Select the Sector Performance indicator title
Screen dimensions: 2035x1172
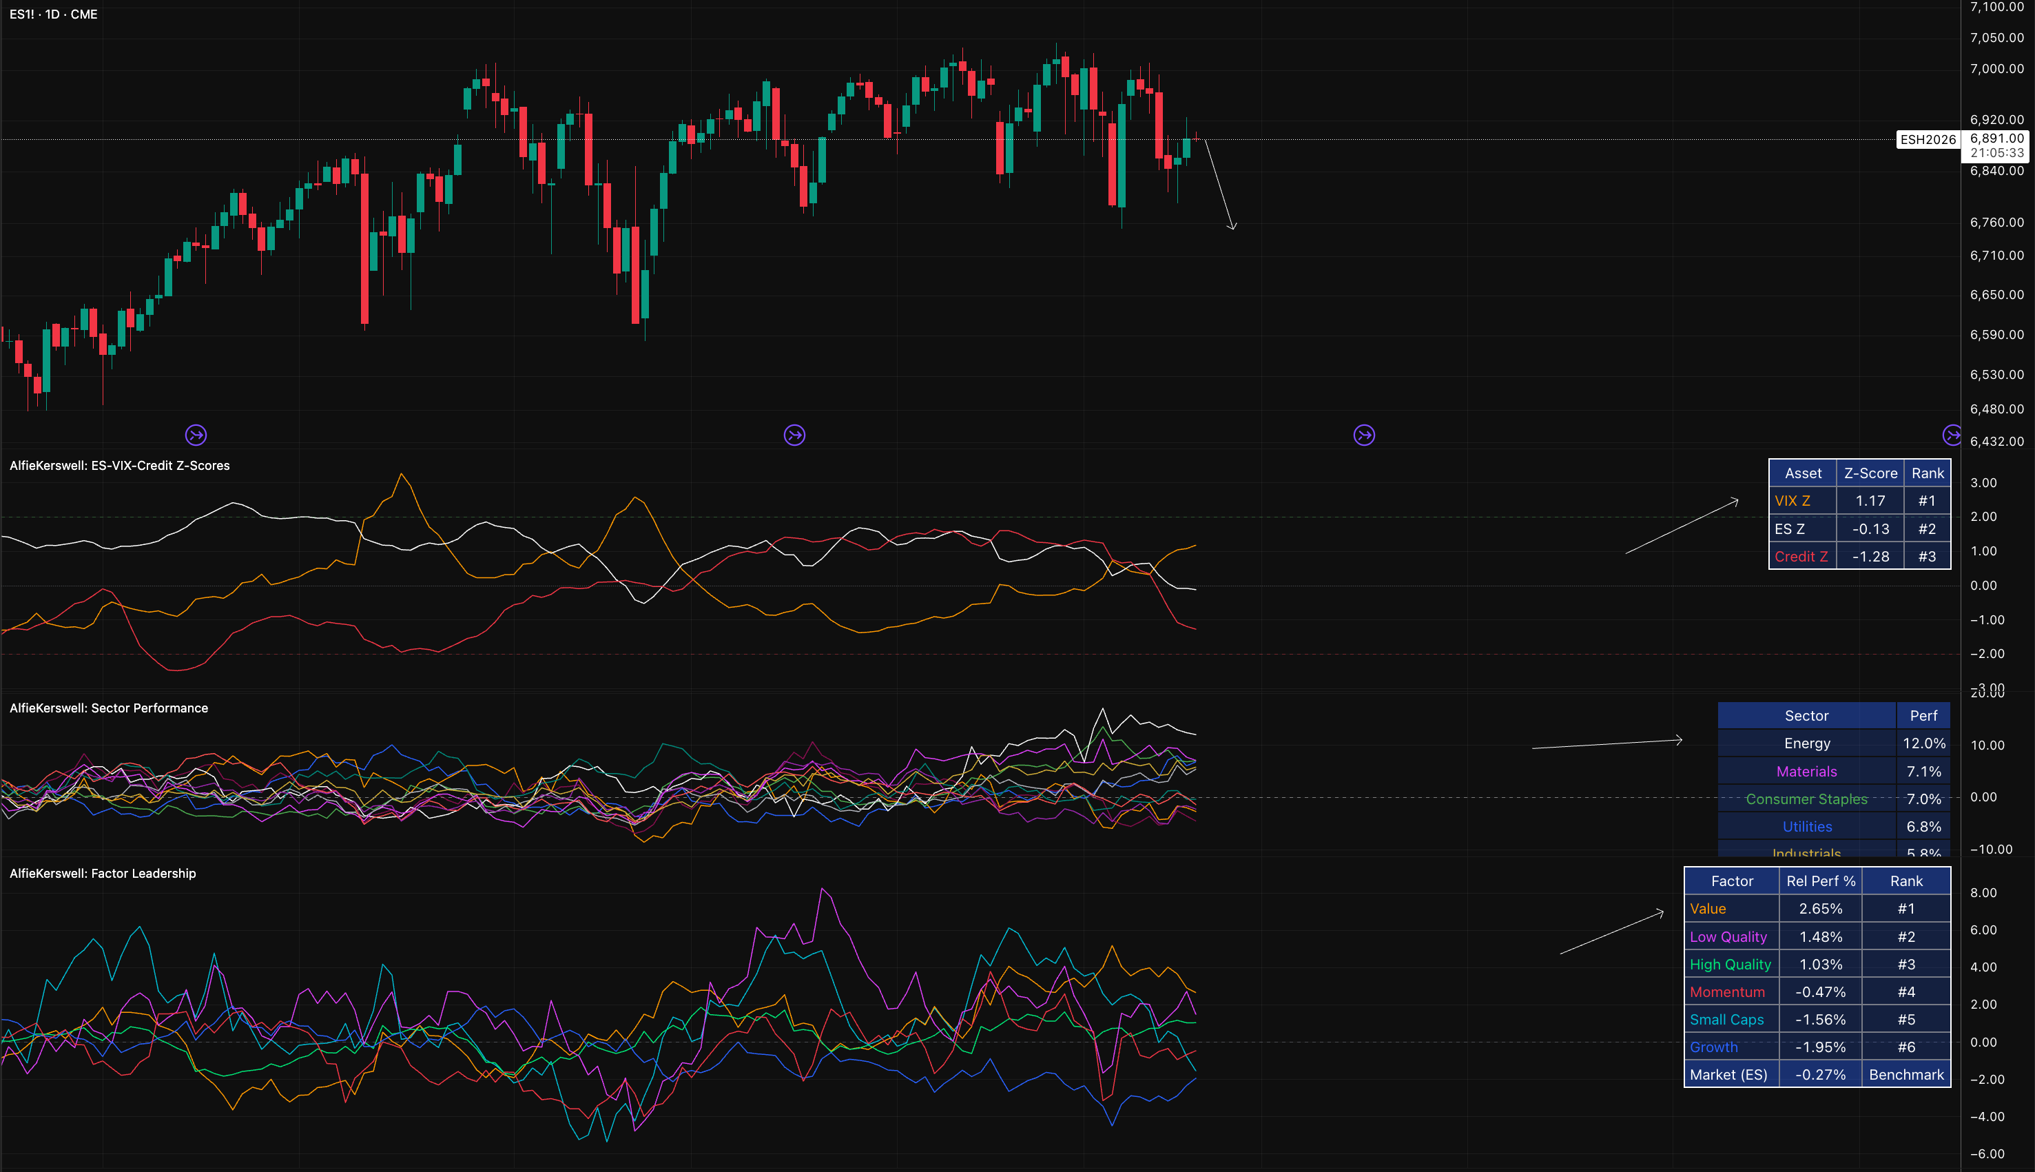tap(109, 708)
